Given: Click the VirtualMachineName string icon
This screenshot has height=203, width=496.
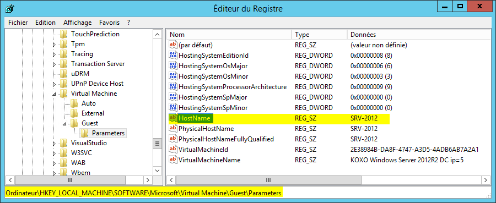Looking at the screenshot, I should 172,160.
